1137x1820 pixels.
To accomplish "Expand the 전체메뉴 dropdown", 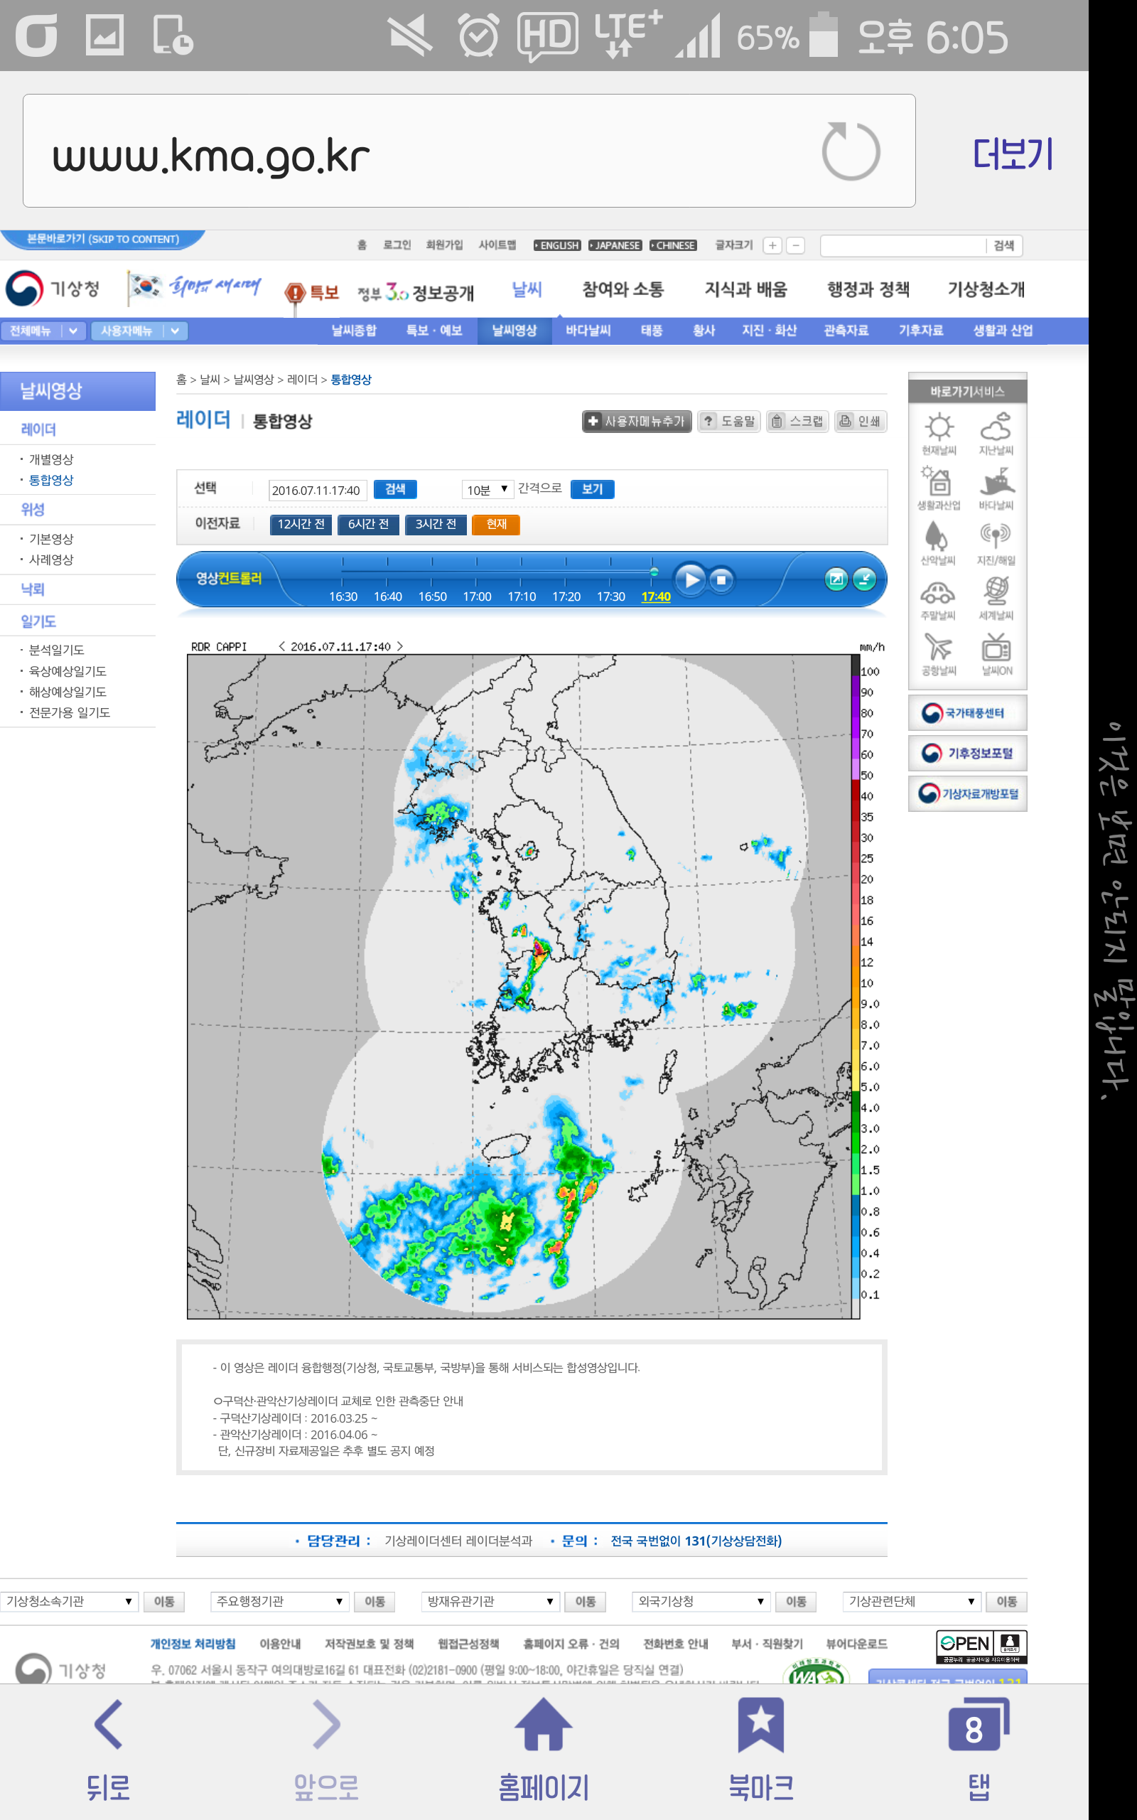I will 43,331.
